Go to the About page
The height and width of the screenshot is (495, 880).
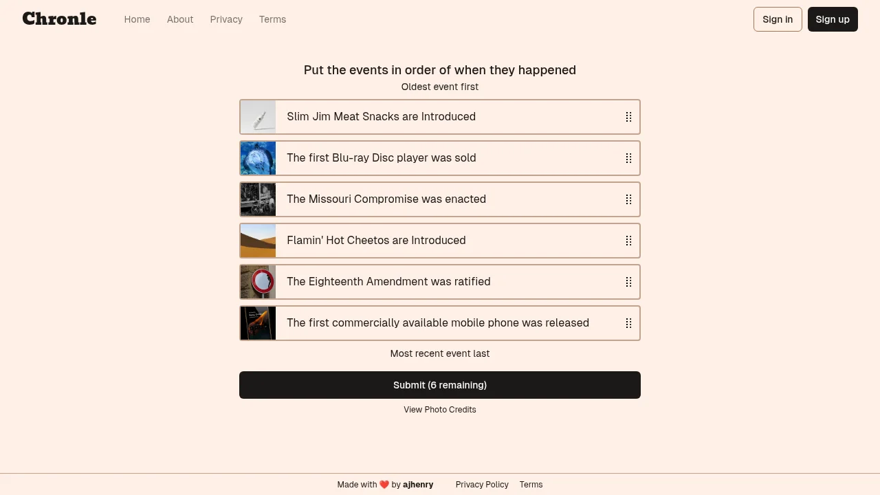tap(180, 19)
